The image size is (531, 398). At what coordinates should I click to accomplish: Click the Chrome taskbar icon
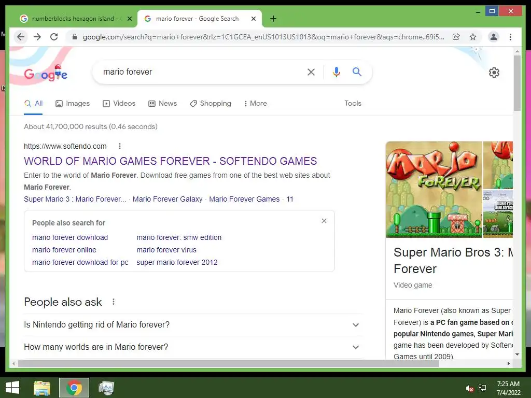(74, 388)
